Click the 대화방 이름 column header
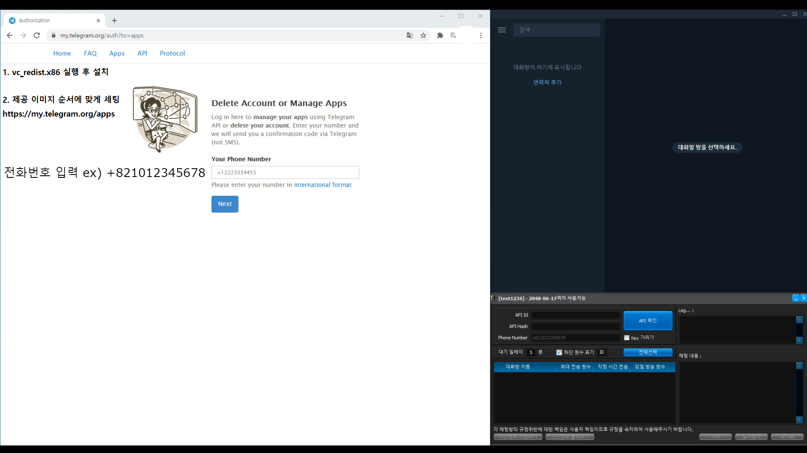Image resolution: width=807 pixels, height=453 pixels. coord(528,367)
